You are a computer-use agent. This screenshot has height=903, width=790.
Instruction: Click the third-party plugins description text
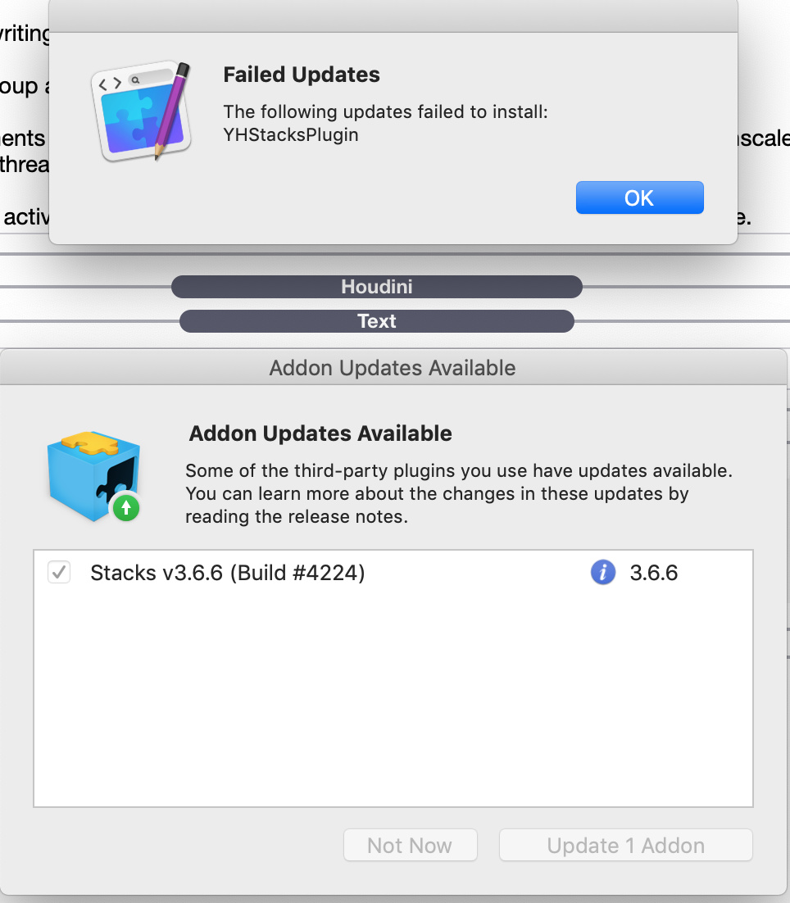click(x=458, y=493)
